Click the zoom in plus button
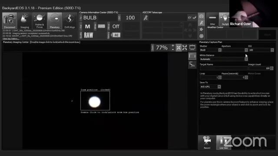The height and width of the screenshot is (156, 278). tap(173, 46)
